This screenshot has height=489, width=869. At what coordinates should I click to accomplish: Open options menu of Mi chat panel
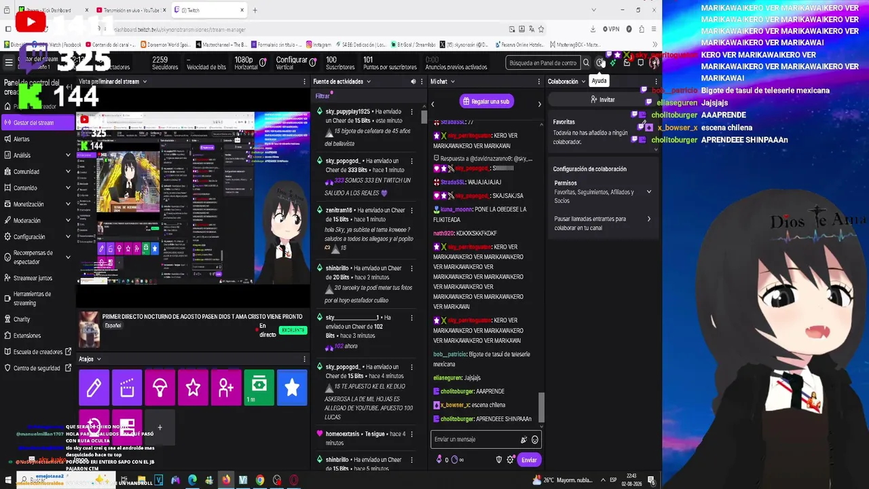(540, 81)
